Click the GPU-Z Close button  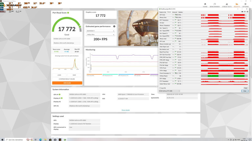coord(245,91)
